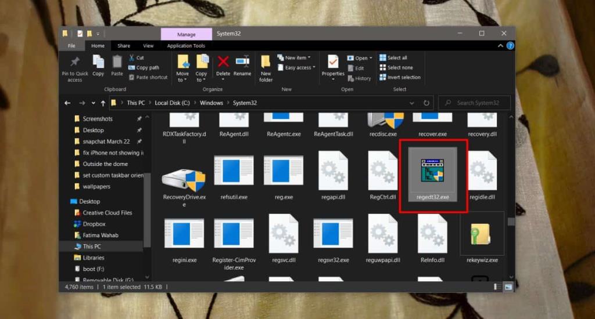595x319 pixels.
Task: Select the refsutil.exe file icon
Action: click(234, 171)
